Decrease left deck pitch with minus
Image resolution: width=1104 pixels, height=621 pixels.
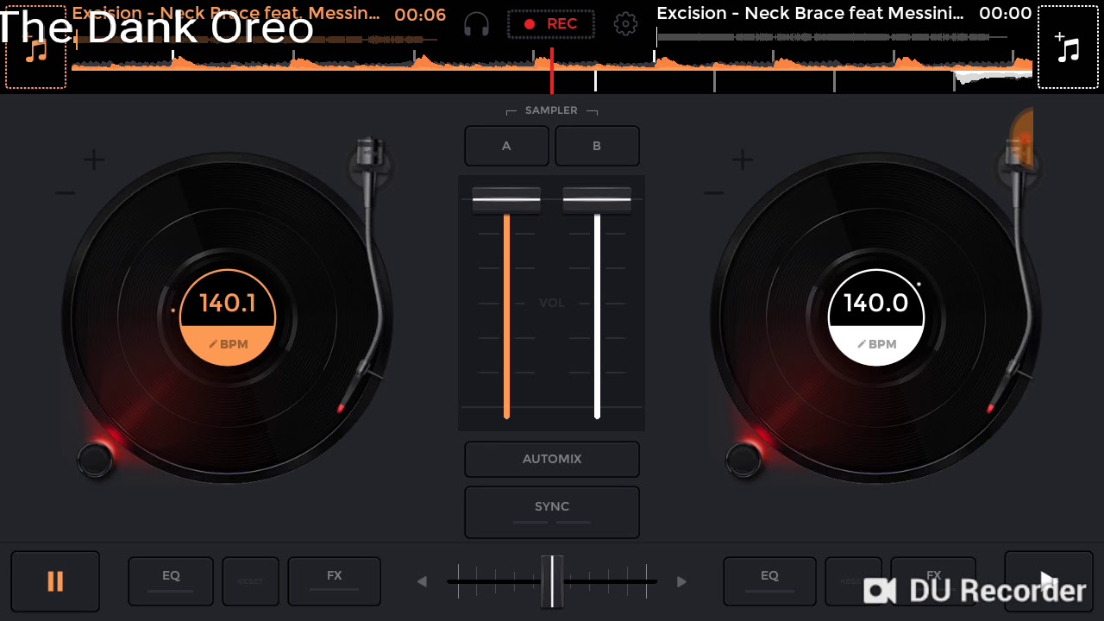tap(66, 193)
